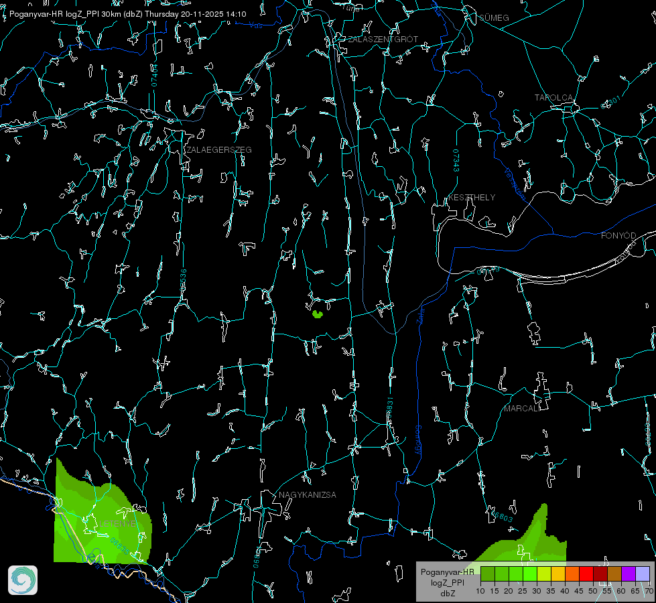Click the Poganyvar-HR legend label
This screenshot has width=656, height=603.
point(447,572)
